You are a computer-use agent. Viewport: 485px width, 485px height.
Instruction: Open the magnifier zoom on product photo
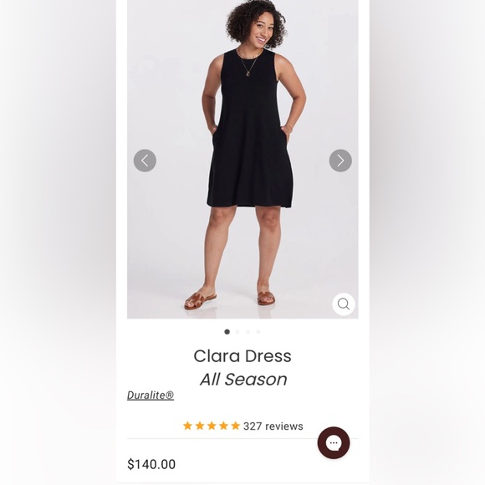tap(344, 304)
